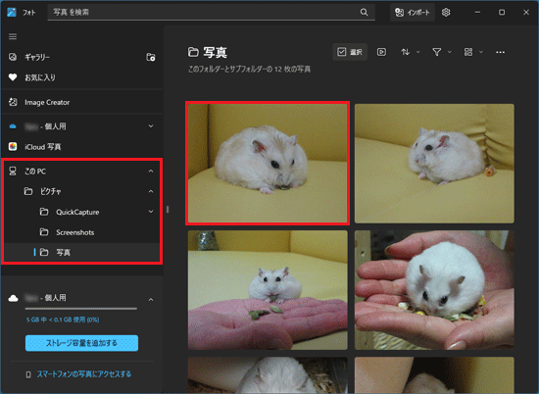Click the iCloud 写真 colorful icon
The width and height of the screenshot is (539, 394).
(x=13, y=146)
